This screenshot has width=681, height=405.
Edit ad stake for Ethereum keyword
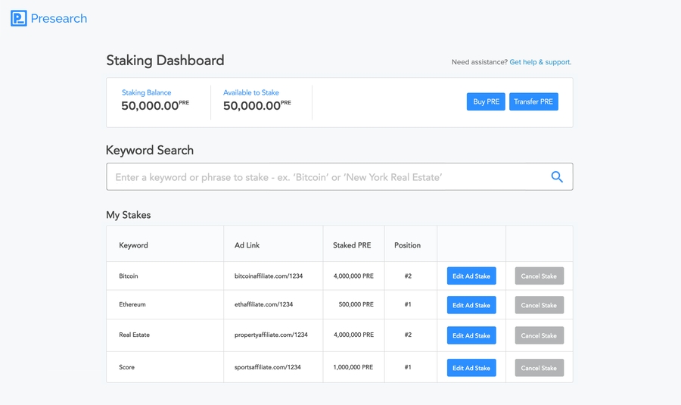(471, 305)
